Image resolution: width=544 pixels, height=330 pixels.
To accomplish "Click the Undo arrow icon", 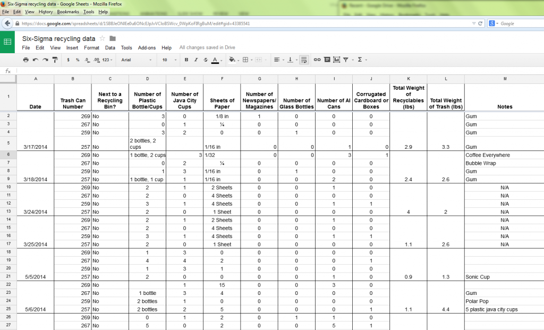I will [x=36, y=60].
